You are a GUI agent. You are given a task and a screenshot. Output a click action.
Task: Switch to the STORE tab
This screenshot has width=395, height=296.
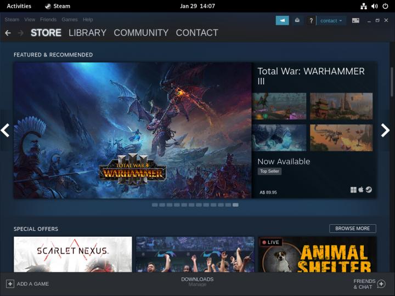coord(46,33)
